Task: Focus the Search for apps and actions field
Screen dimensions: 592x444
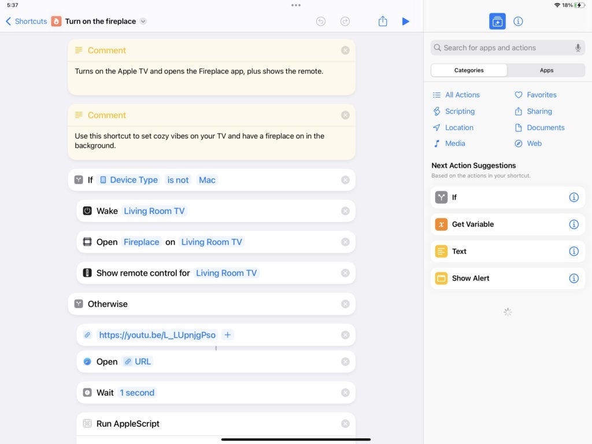Action: (x=508, y=48)
